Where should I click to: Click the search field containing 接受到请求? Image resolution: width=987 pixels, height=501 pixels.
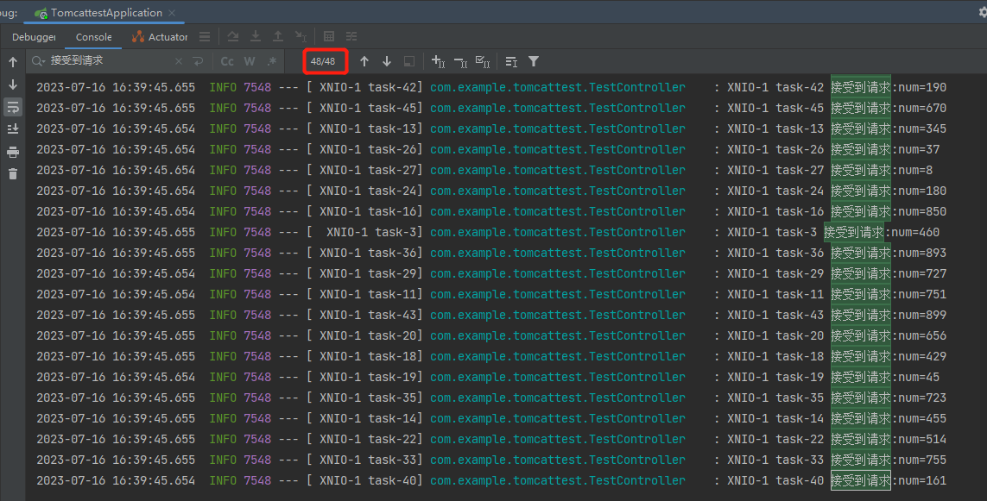click(x=108, y=61)
